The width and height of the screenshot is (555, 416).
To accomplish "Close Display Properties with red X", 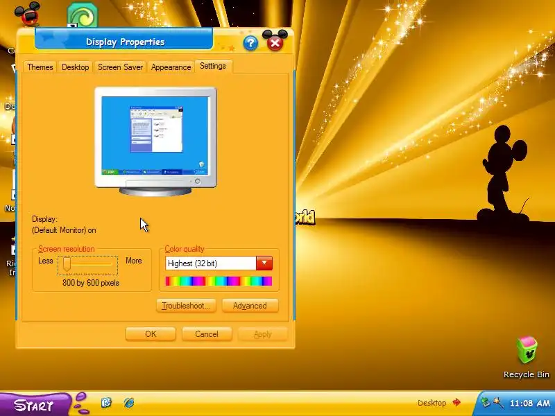I will (x=275, y=43).
